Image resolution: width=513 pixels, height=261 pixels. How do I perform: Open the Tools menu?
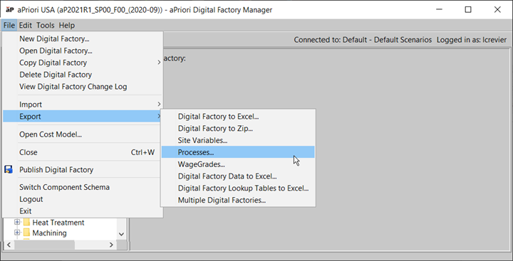45,25
